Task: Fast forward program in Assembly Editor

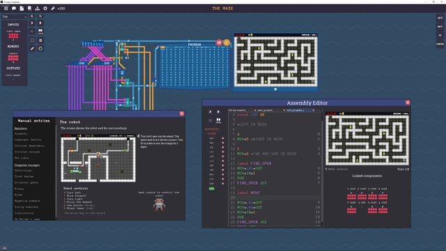Action: pos(218,121)
